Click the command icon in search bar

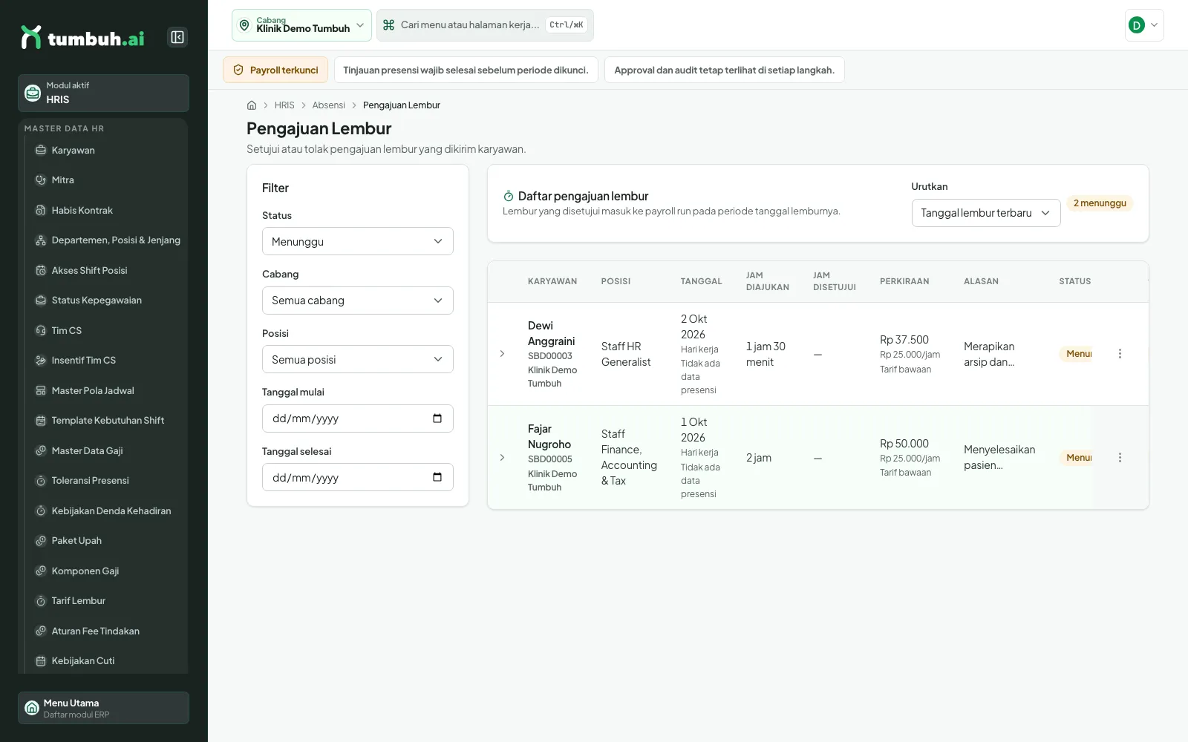coord(388,25)
